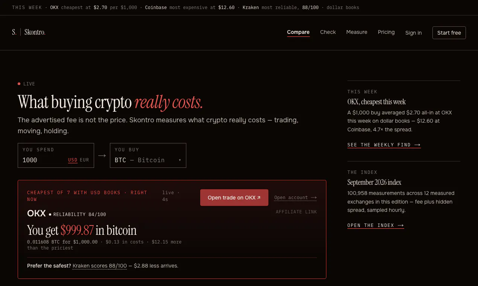Click the arrow between spend and buy
This screenshot has width=478, height=286.
102,155
